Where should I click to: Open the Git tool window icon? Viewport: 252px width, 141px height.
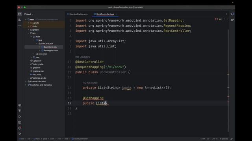tap(20, 134)
